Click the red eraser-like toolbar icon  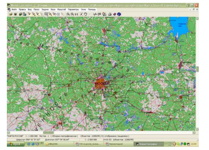(114, 14)
